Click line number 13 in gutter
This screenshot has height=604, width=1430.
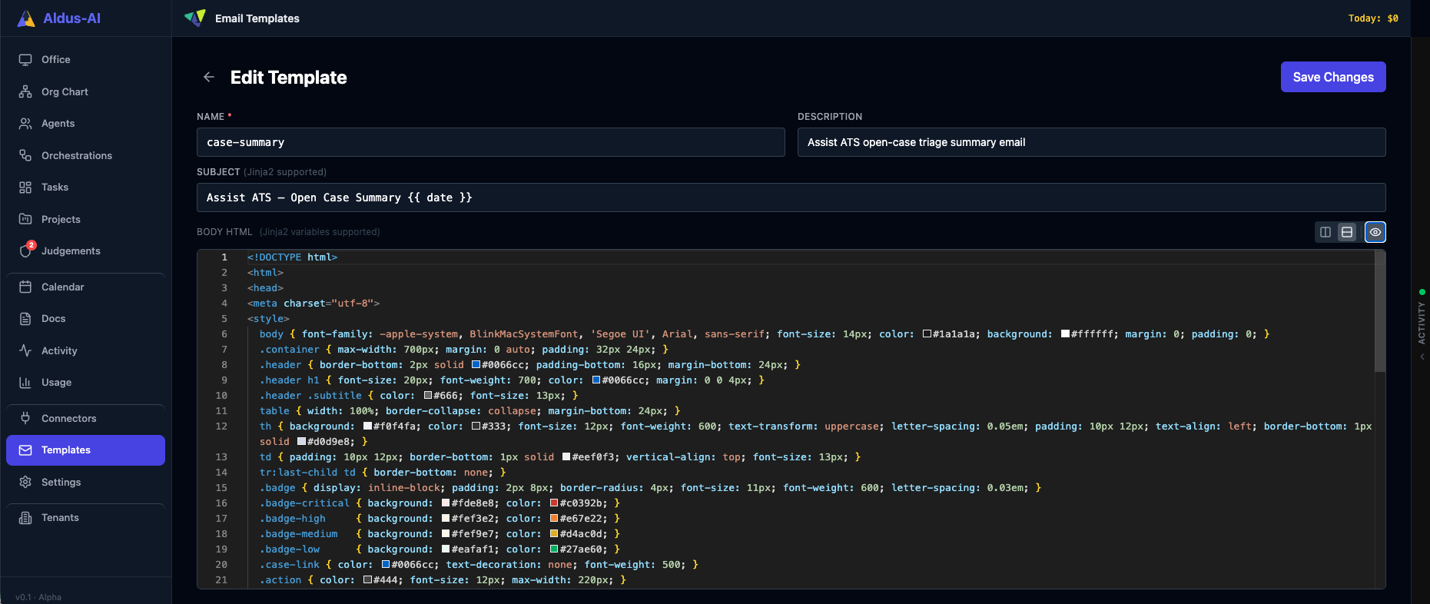pos(221,457)
